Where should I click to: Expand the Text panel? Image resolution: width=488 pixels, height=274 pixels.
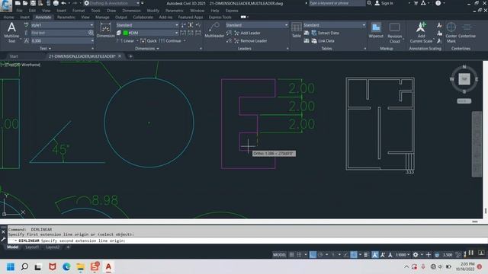coord(46,49)
